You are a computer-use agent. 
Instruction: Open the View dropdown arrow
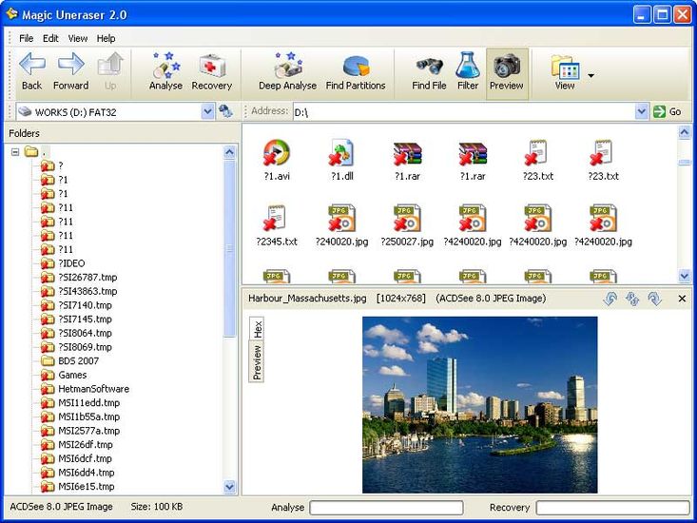pos(591,75)
